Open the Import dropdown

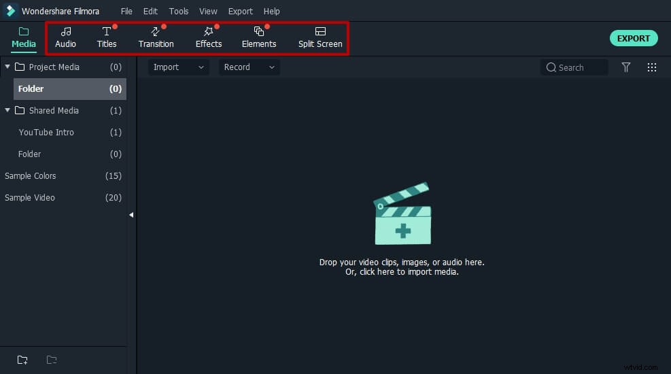pos(178,67)
